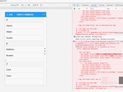The height and width of the screenshot is (92, 123).
Task: Click the blue repeat-count badge by [WDS] message
Action: (74, 37)
